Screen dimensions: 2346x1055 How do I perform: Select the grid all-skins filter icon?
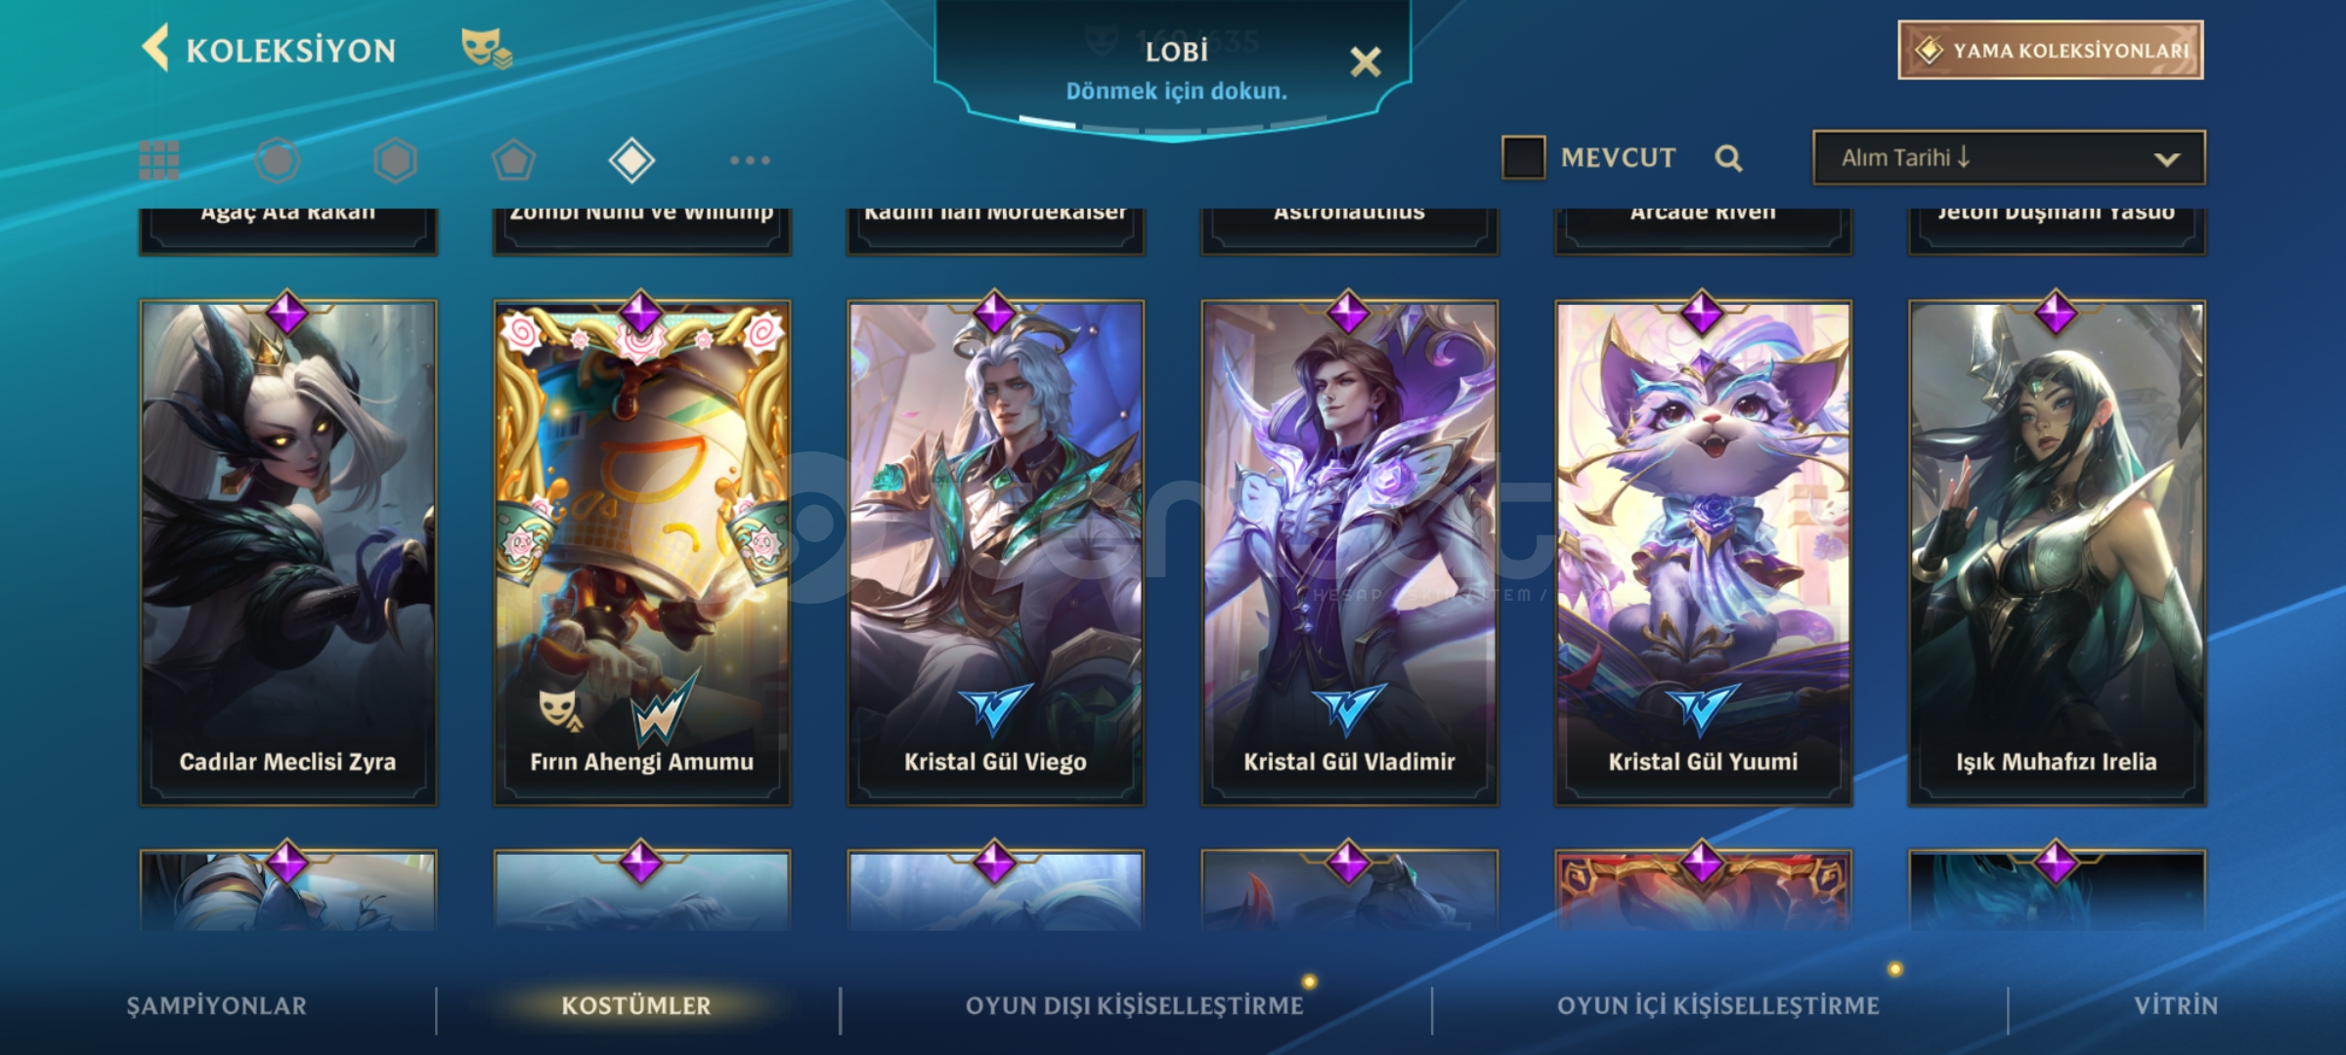[x=159, y=160]
